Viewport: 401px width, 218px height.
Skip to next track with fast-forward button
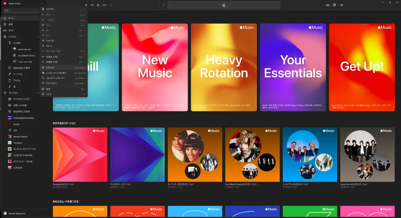pyautogui.click(x=105, y=5)
